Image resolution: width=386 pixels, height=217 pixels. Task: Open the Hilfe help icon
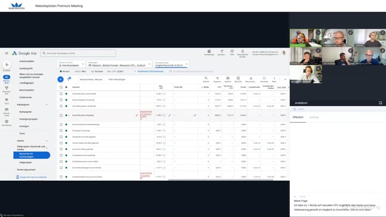[x=232, y=52]
